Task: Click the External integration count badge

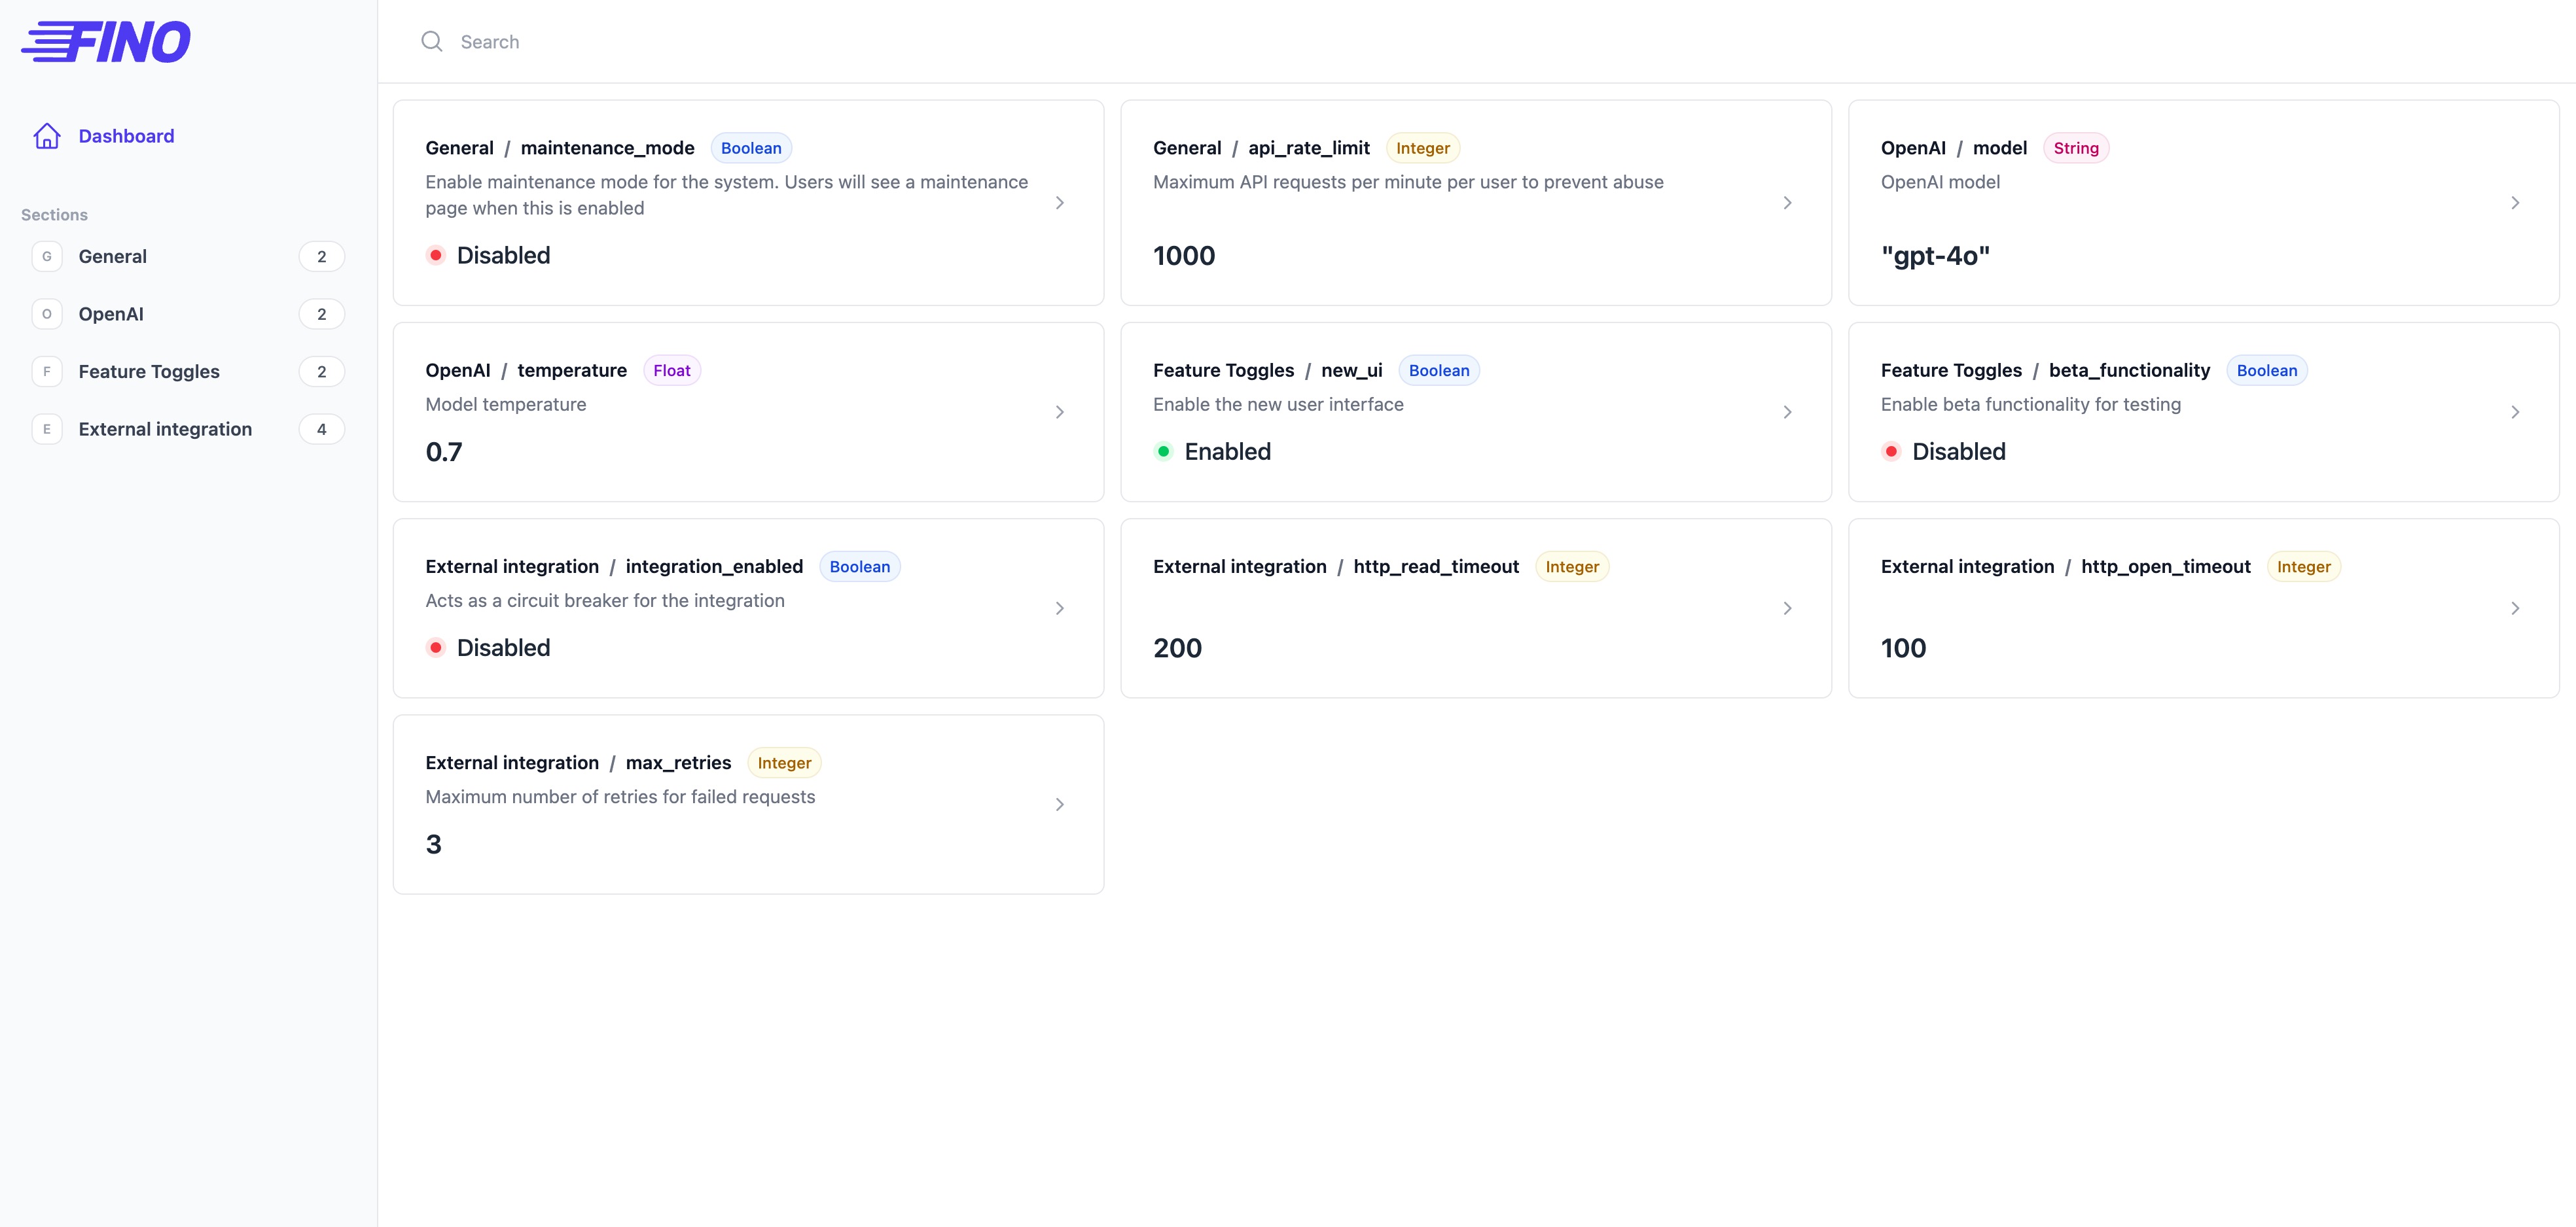Action: pyautogui.click(x=321, y=428)
